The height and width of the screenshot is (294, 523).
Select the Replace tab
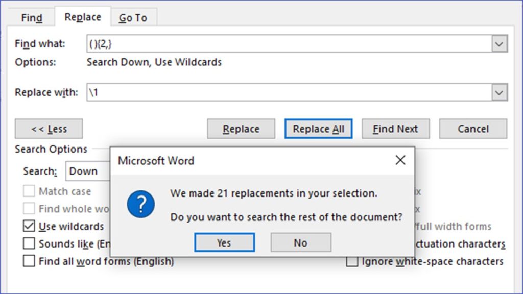(x=83, y=17)
